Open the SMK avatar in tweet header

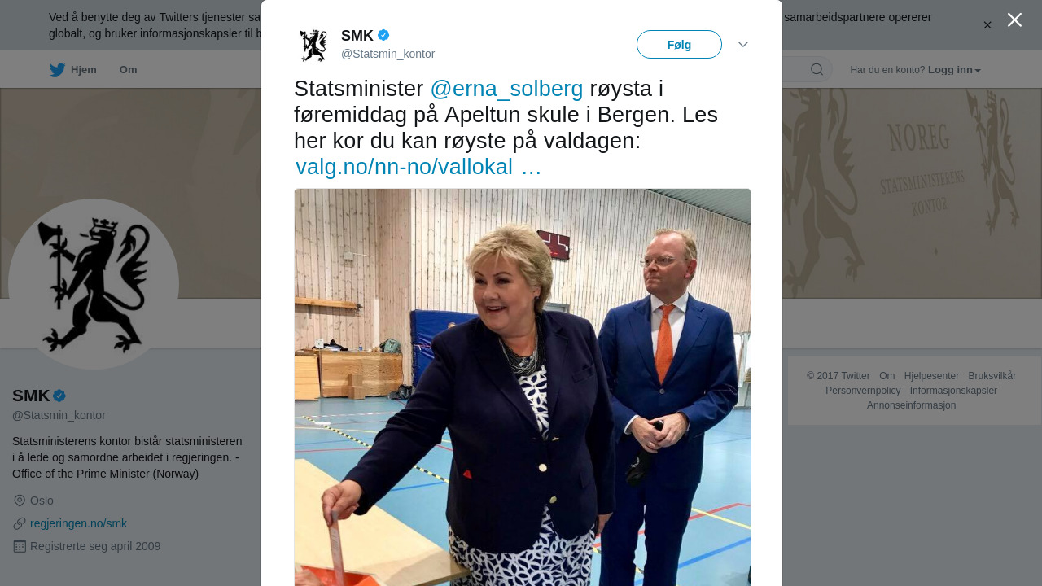313,45
